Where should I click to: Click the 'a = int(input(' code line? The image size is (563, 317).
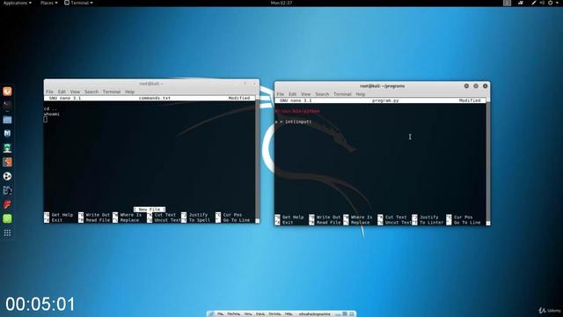293,122
